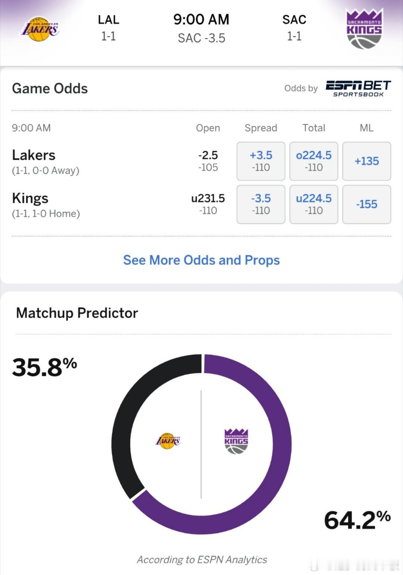The image size is (403, 575).
Task: Click the Lakers logo in the header
Action: click(x=40, y=29)
